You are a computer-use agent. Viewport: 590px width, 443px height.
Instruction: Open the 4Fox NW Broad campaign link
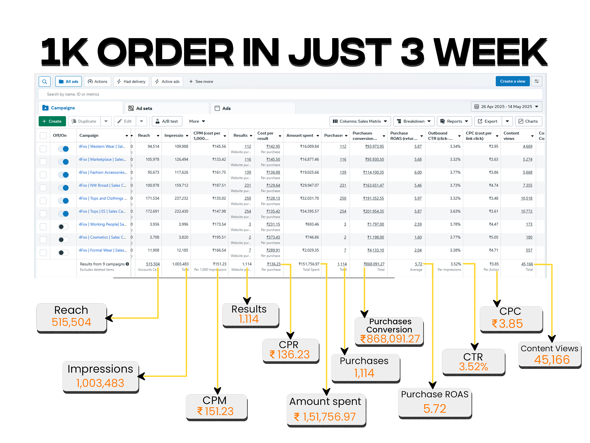pyautogui.click(x=102, y=185)
